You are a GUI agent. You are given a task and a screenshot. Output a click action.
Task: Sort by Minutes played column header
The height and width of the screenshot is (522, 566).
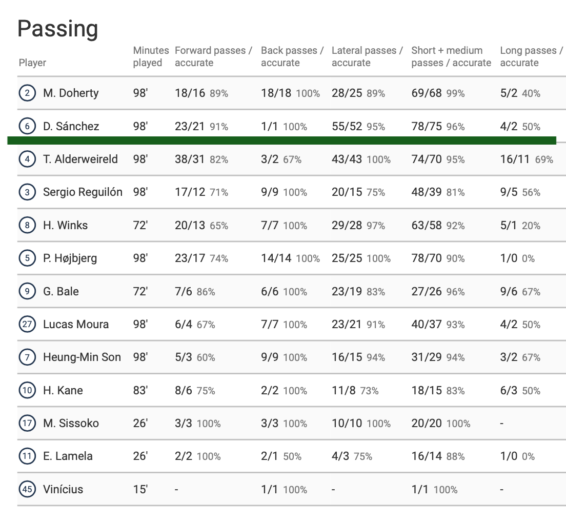(151, 56)
